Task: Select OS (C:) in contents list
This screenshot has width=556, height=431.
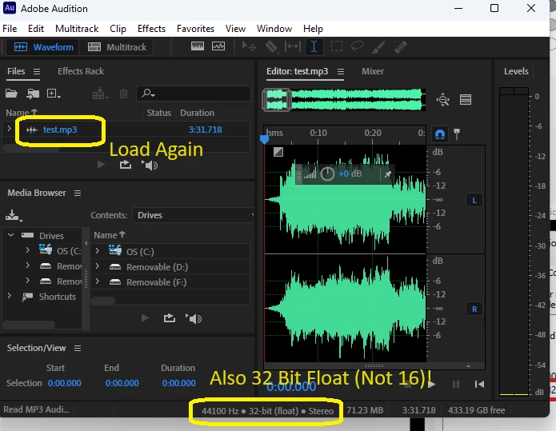Action: 140,252
